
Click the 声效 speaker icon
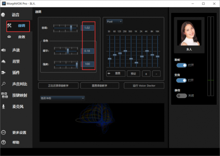click(3, 50)
